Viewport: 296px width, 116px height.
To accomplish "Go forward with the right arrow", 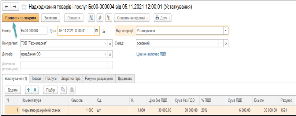I will click(15, 7).
